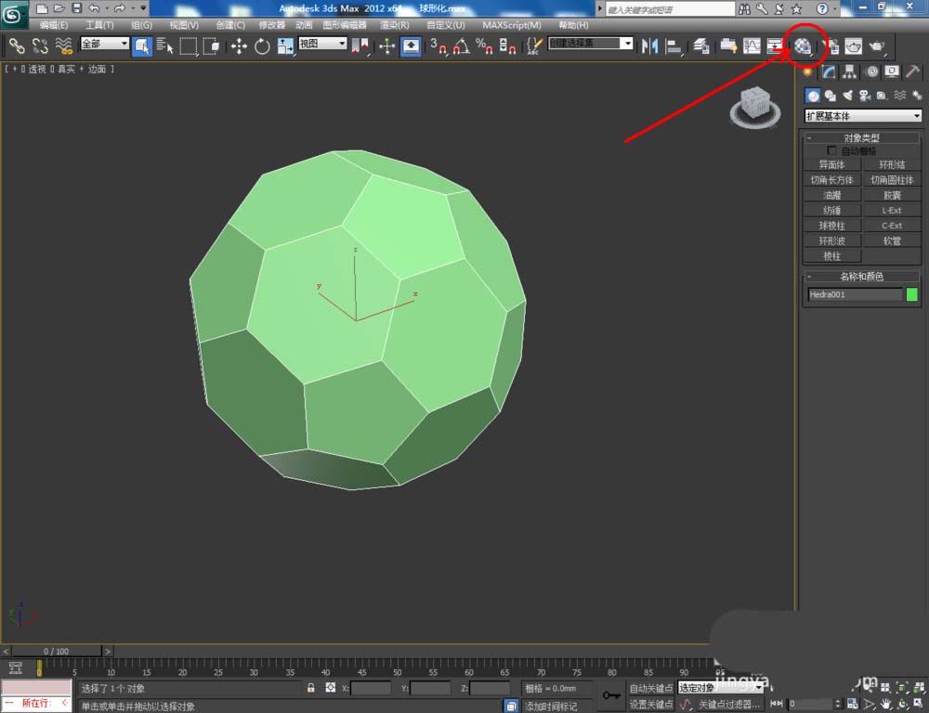Image resolution: width=929 pixels, height=713 pixels.
Task: Open the 全部 selection filter dropdown
Action: 104,44
